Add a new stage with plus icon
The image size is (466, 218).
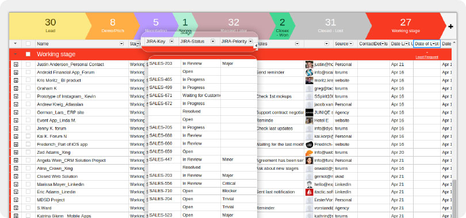tap(450, 26)
